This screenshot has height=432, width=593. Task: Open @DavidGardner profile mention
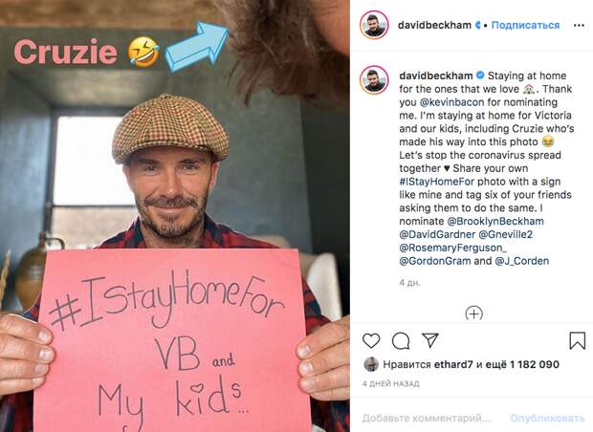click(437, 234)
